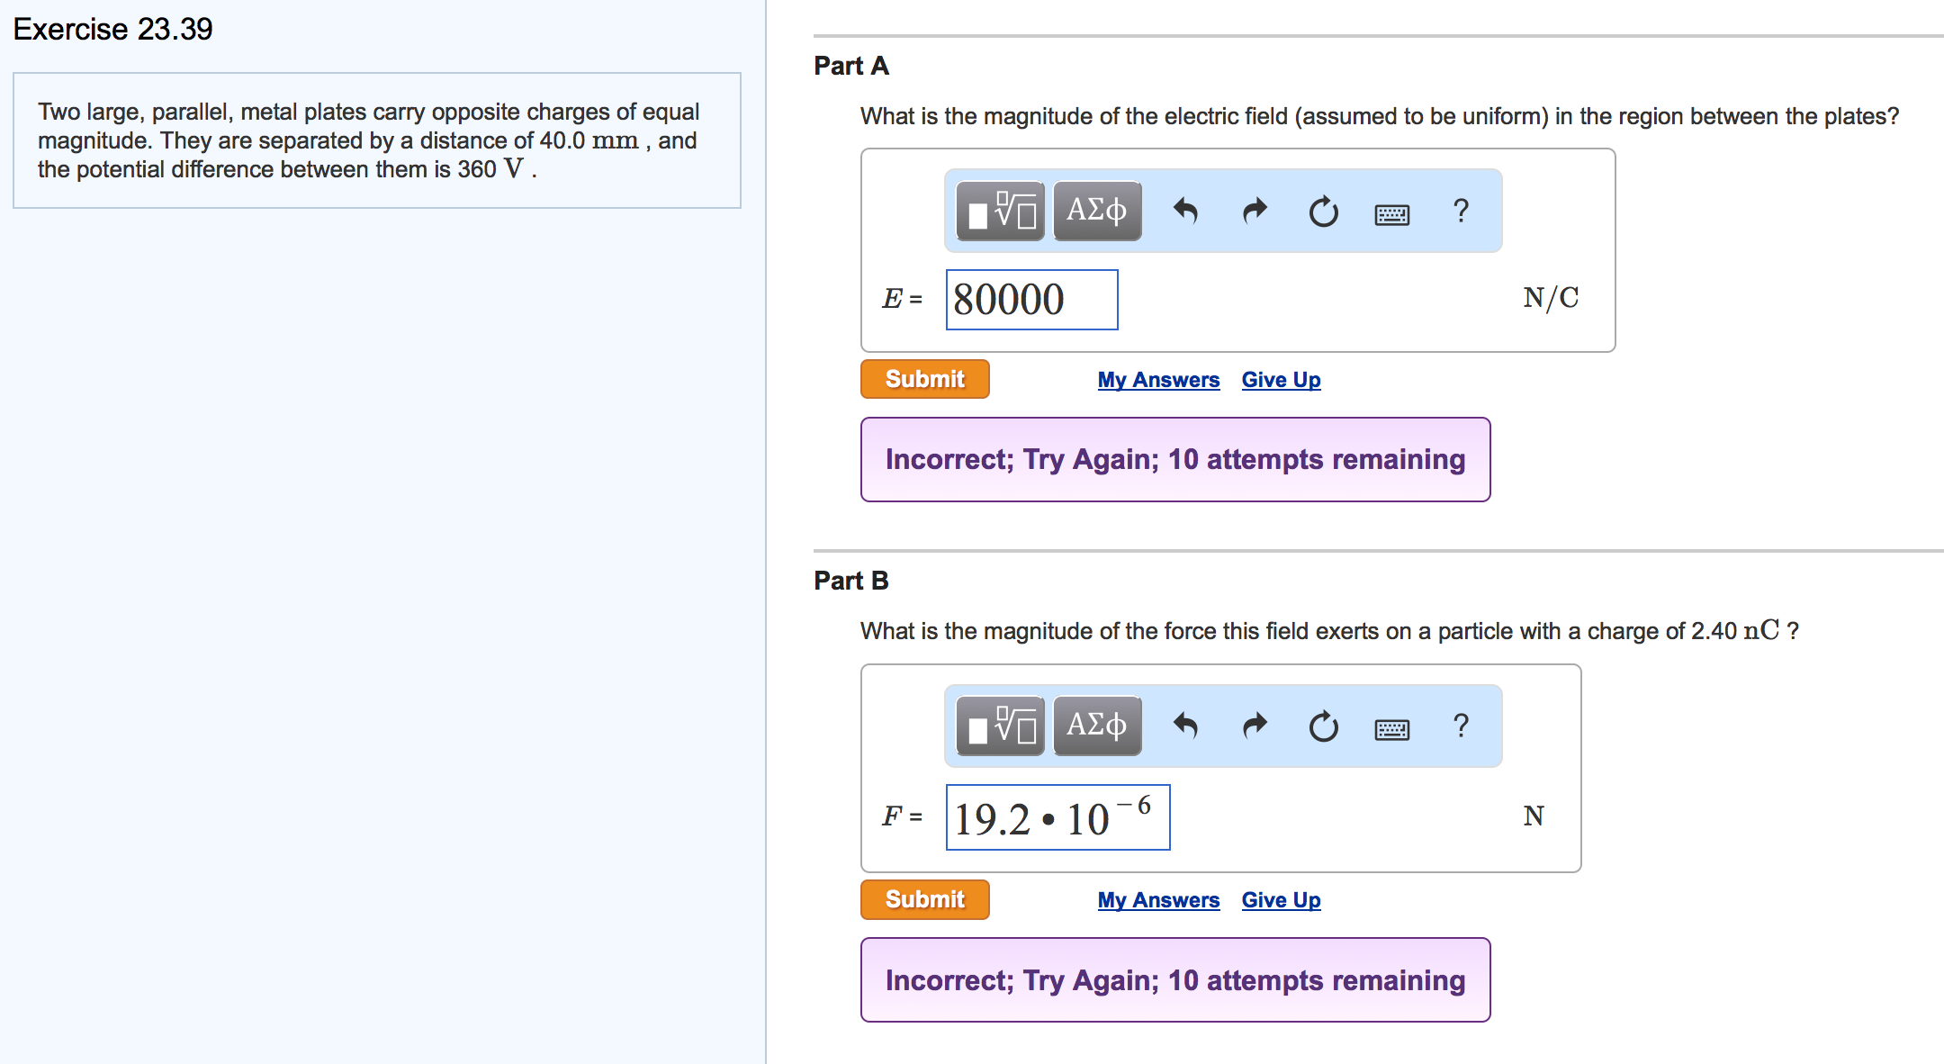1944x1064 pixels.
Task: Click the F answer input field
Action: 1057,817
